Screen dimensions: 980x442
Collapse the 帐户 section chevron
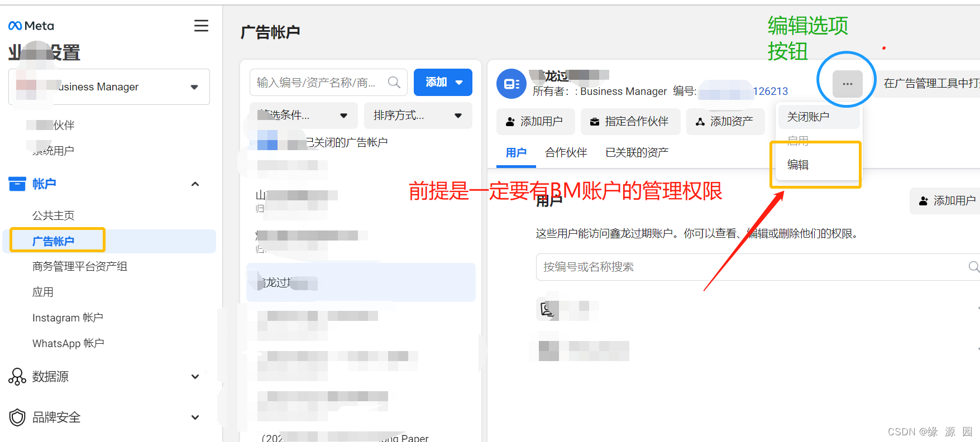click(195, 184)
